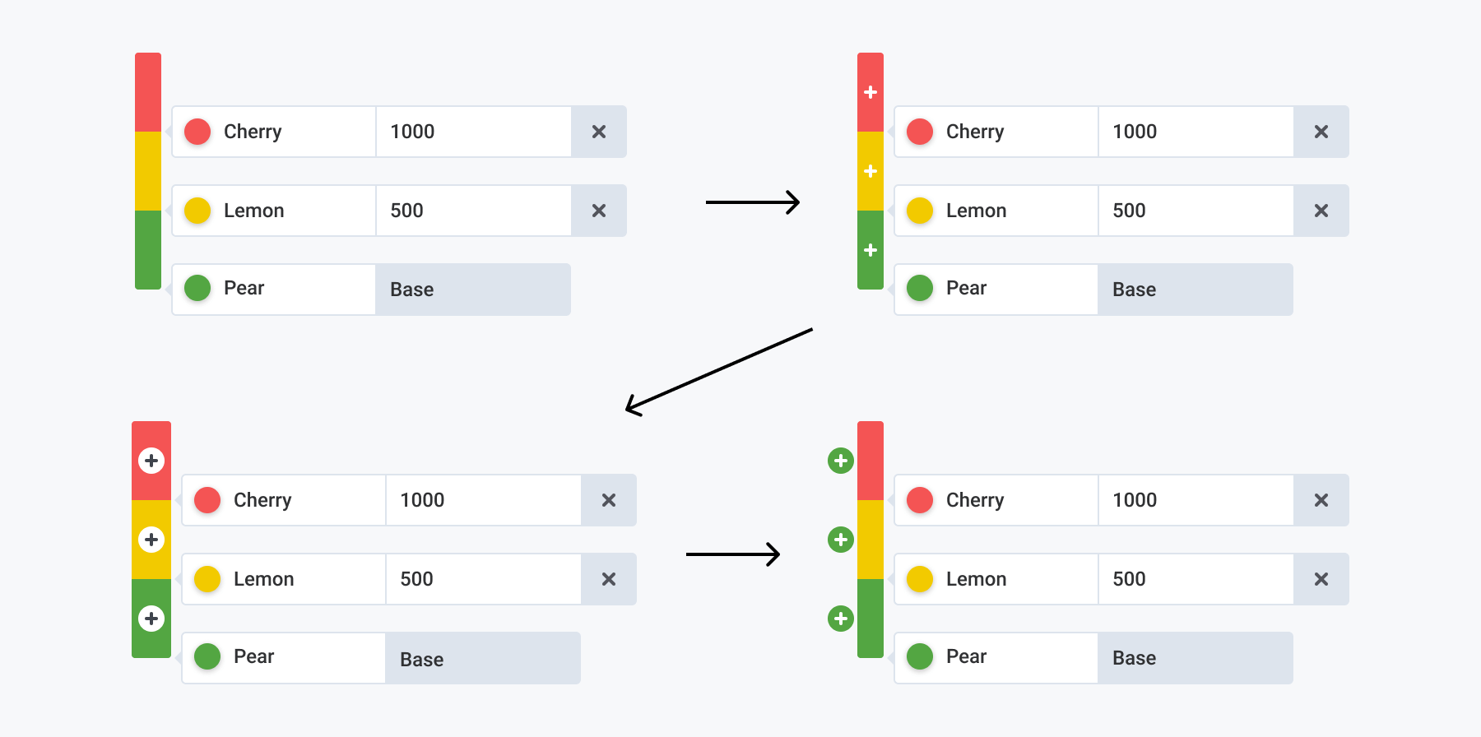Click plain white plus on red bar segment
Viewport: 1481px width, 737px height.
870,92
